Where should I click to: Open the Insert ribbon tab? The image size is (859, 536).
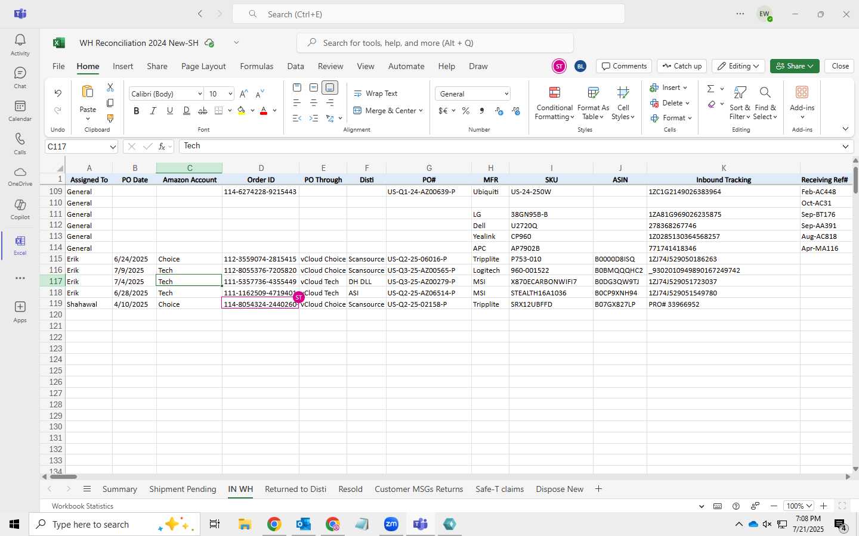point(123,66)
